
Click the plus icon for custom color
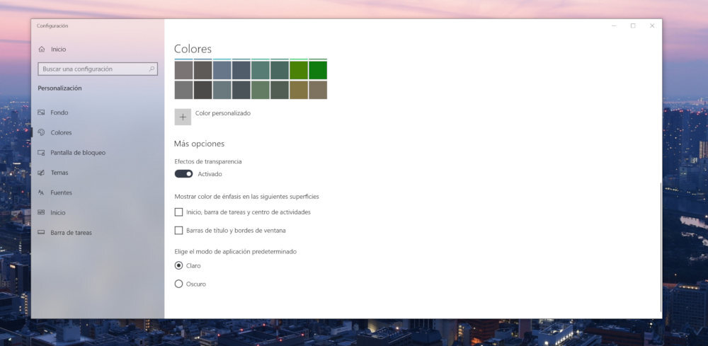183,117
